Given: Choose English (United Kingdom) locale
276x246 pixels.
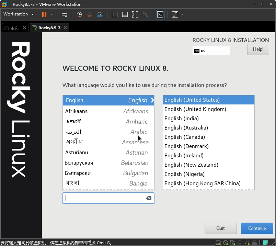Looking at the screenshot, I should click(209, 109).
